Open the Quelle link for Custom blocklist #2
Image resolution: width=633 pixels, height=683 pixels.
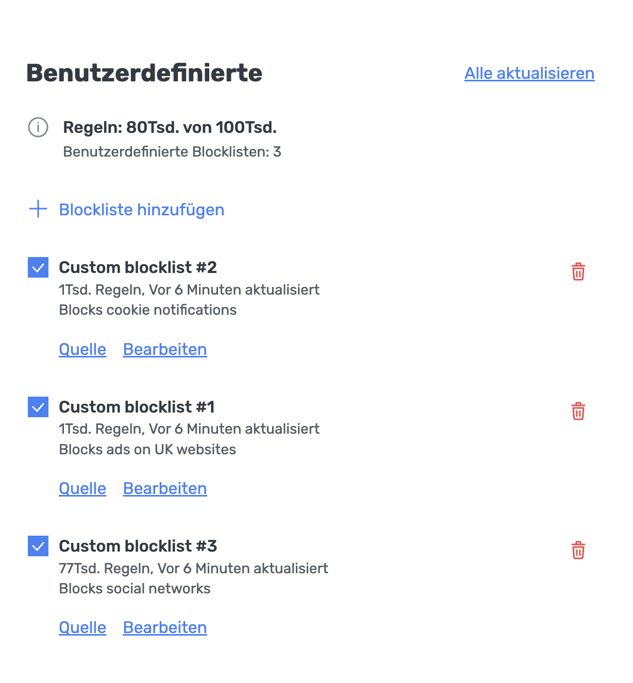(x=82, y=349)
